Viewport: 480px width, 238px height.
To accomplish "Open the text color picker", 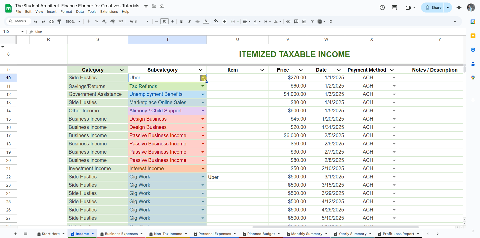I will 206,22.
